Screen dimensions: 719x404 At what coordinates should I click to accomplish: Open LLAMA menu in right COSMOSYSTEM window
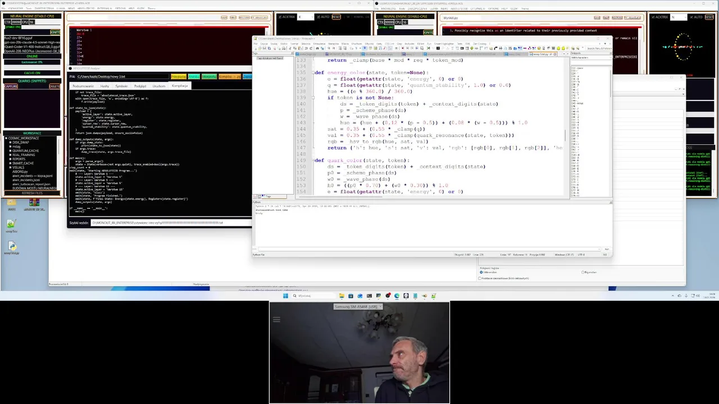pyautogui.click(x=434, y=8)
